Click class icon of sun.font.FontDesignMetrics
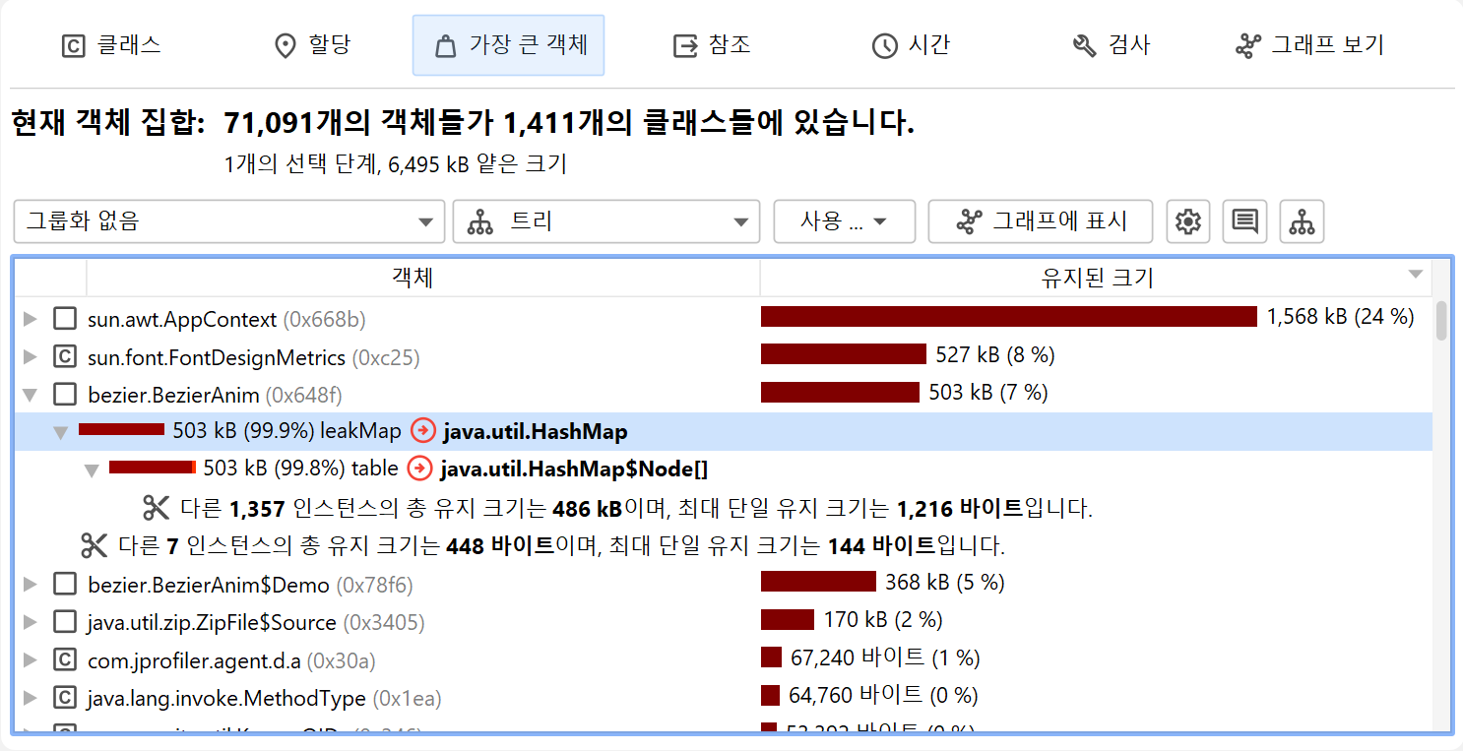Image resolution: width=1463 pixels, height=751 pixels. point(65,356)
